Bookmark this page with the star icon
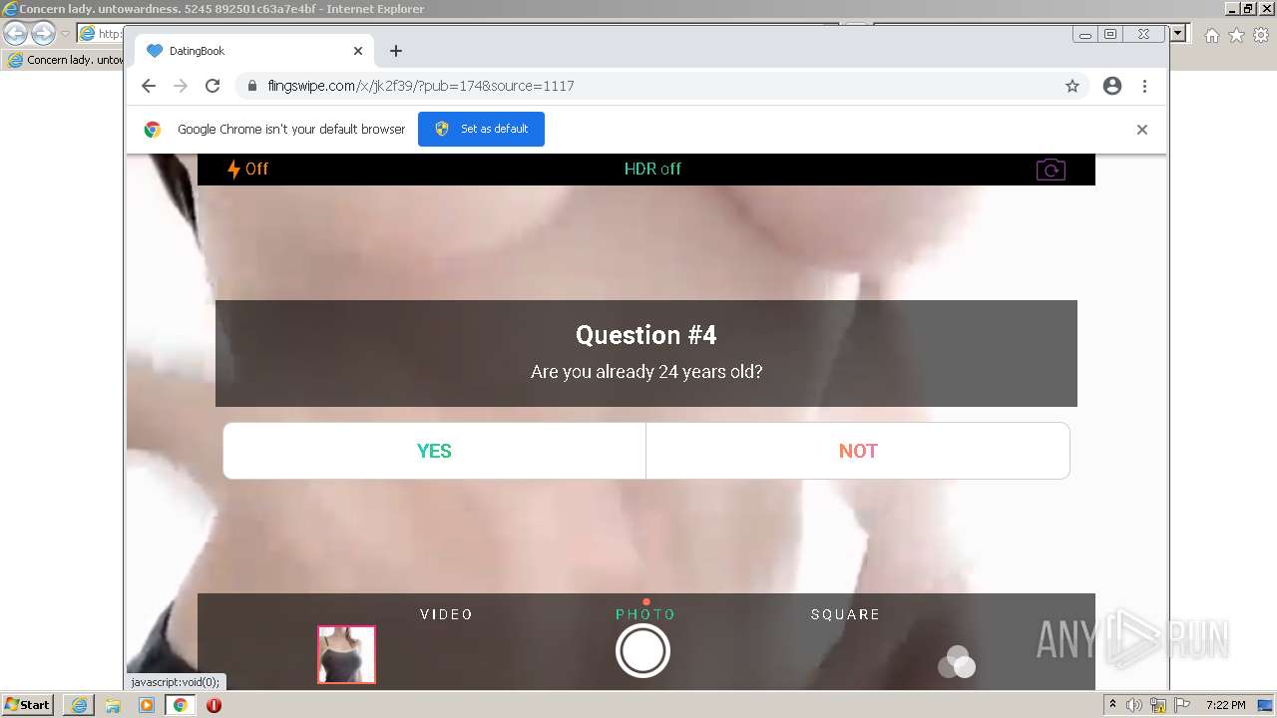This screenshot has width=1277, height=718. coord(1072,86)
